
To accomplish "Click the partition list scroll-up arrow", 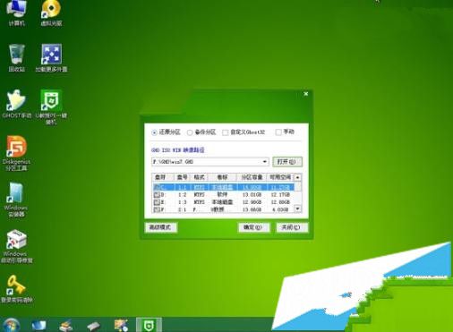I will coord(297,177).
